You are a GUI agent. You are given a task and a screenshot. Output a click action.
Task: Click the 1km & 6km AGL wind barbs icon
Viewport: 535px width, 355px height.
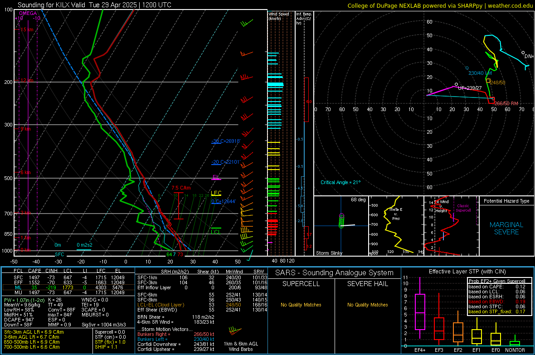[x=235, y=331]
